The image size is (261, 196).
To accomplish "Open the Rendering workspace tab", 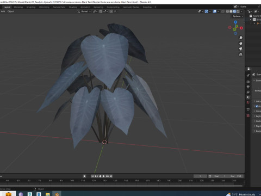I will (x=98, y=7).
